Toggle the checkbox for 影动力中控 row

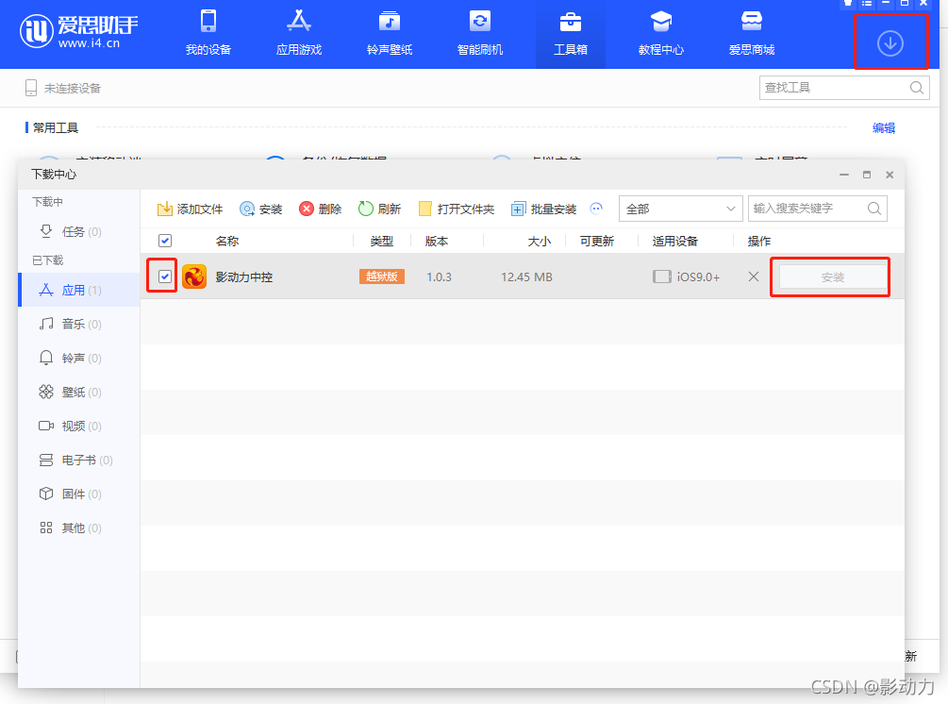[x=165, y=277]
